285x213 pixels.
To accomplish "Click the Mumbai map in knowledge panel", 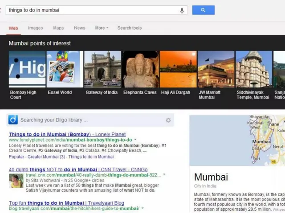I will click(237, 140).
